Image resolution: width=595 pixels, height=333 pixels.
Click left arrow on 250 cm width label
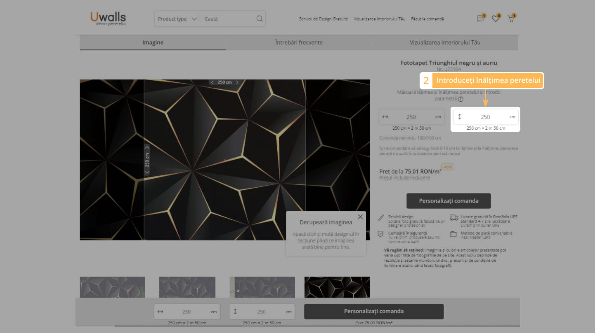(x=212, y=82)
